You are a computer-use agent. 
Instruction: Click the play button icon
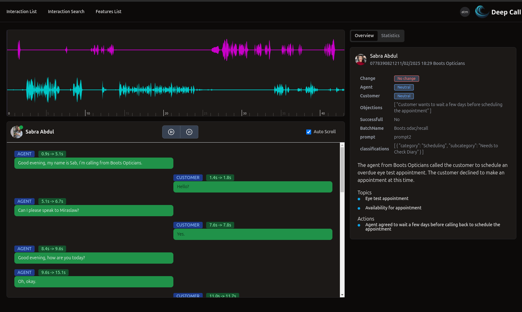tap(171, 132)
